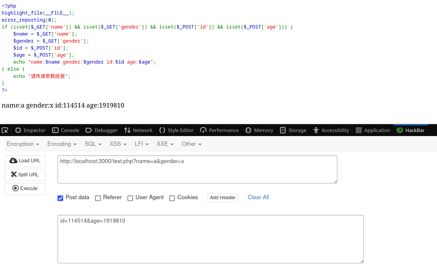437x269 pixels.
Task: Open the SQL dropdown menu
Action: [x=93, y=144]
